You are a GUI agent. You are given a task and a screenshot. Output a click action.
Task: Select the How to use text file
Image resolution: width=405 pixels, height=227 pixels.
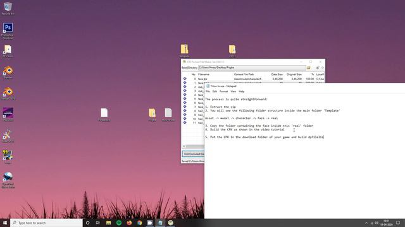click(168, 115)
